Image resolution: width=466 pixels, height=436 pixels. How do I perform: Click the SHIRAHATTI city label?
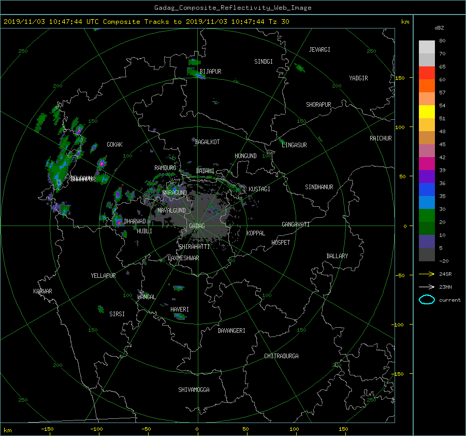click(194, 246)
